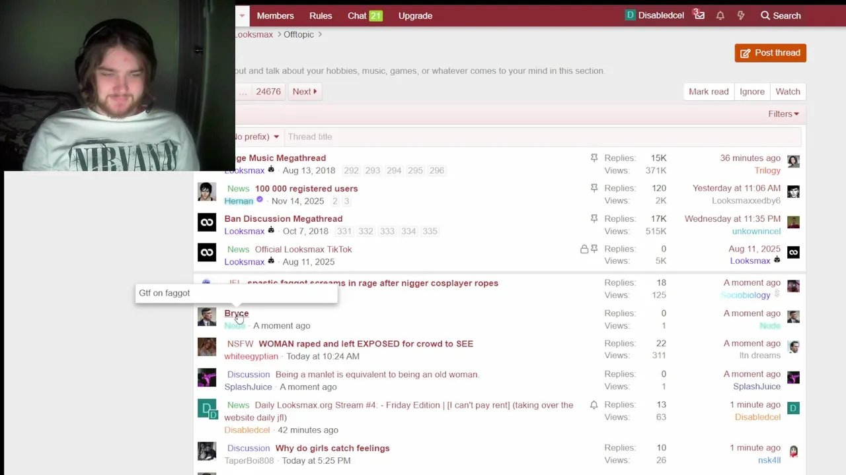846x475 pixels.
Task: Open the No prefix dropdown
Action: click(257, 137)
